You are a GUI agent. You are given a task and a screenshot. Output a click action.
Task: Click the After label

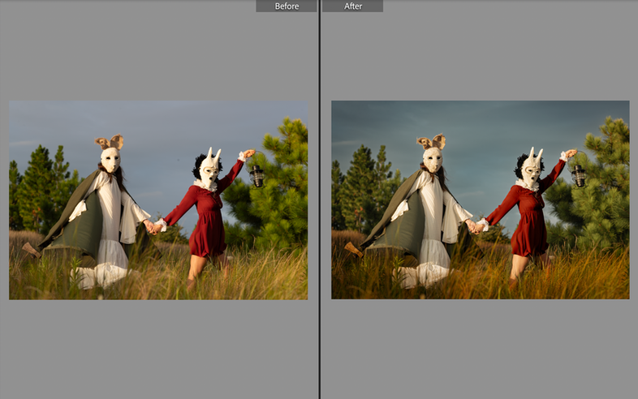353,6
